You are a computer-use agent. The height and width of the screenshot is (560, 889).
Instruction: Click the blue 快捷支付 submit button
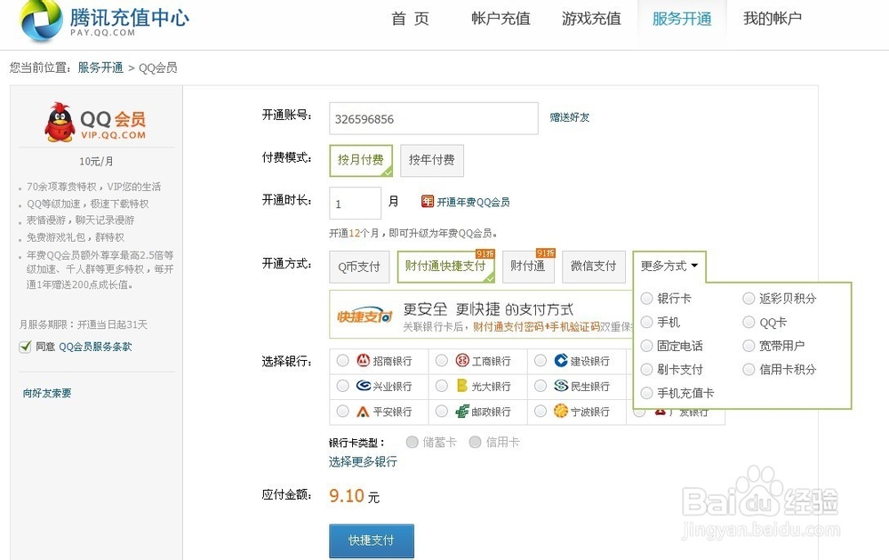pos(372,540)
